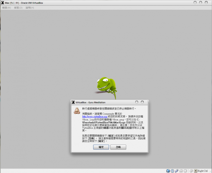The height and width of the screenshot is (173, 212).
Task: Click the 確定 button in Guru Meditation dialog
Action: pos(101,147)
